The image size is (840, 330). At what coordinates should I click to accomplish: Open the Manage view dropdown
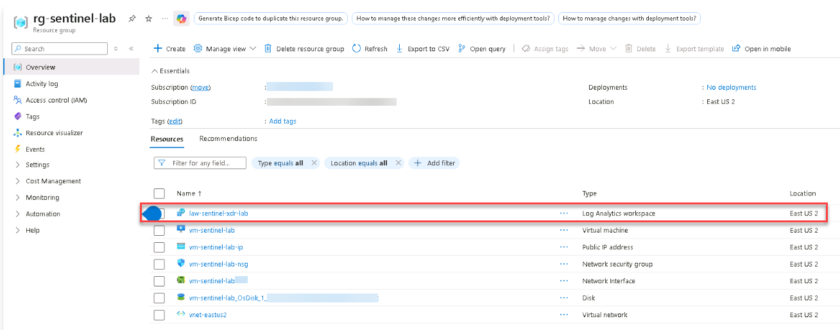tap(225, 49)
